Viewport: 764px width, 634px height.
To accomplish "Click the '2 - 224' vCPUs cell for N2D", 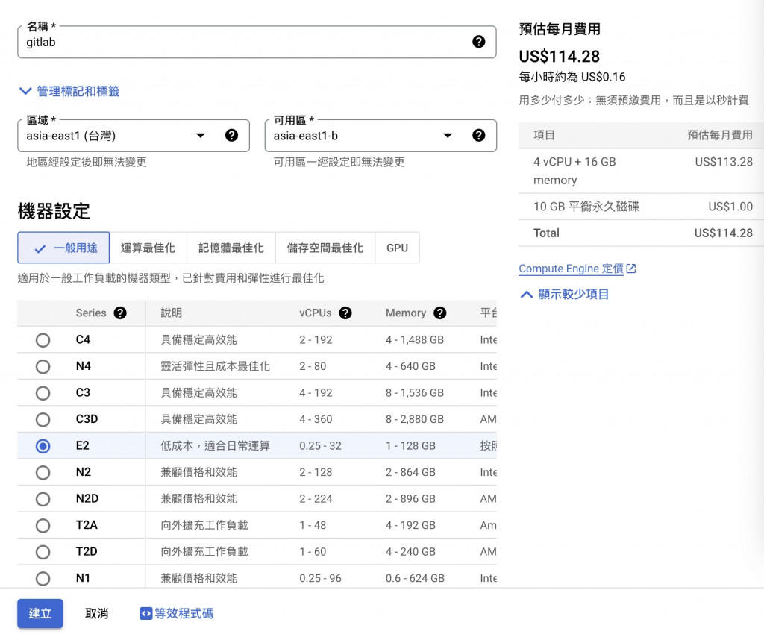I will pyautogui.click(x=316, y=499).
